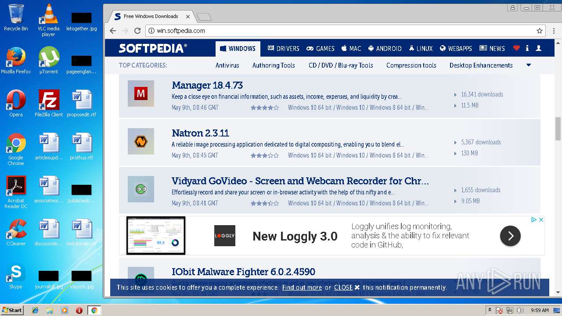562x316 pixels.
Task: Open Natron 2.3.11 download page
Action: (200, 133)
